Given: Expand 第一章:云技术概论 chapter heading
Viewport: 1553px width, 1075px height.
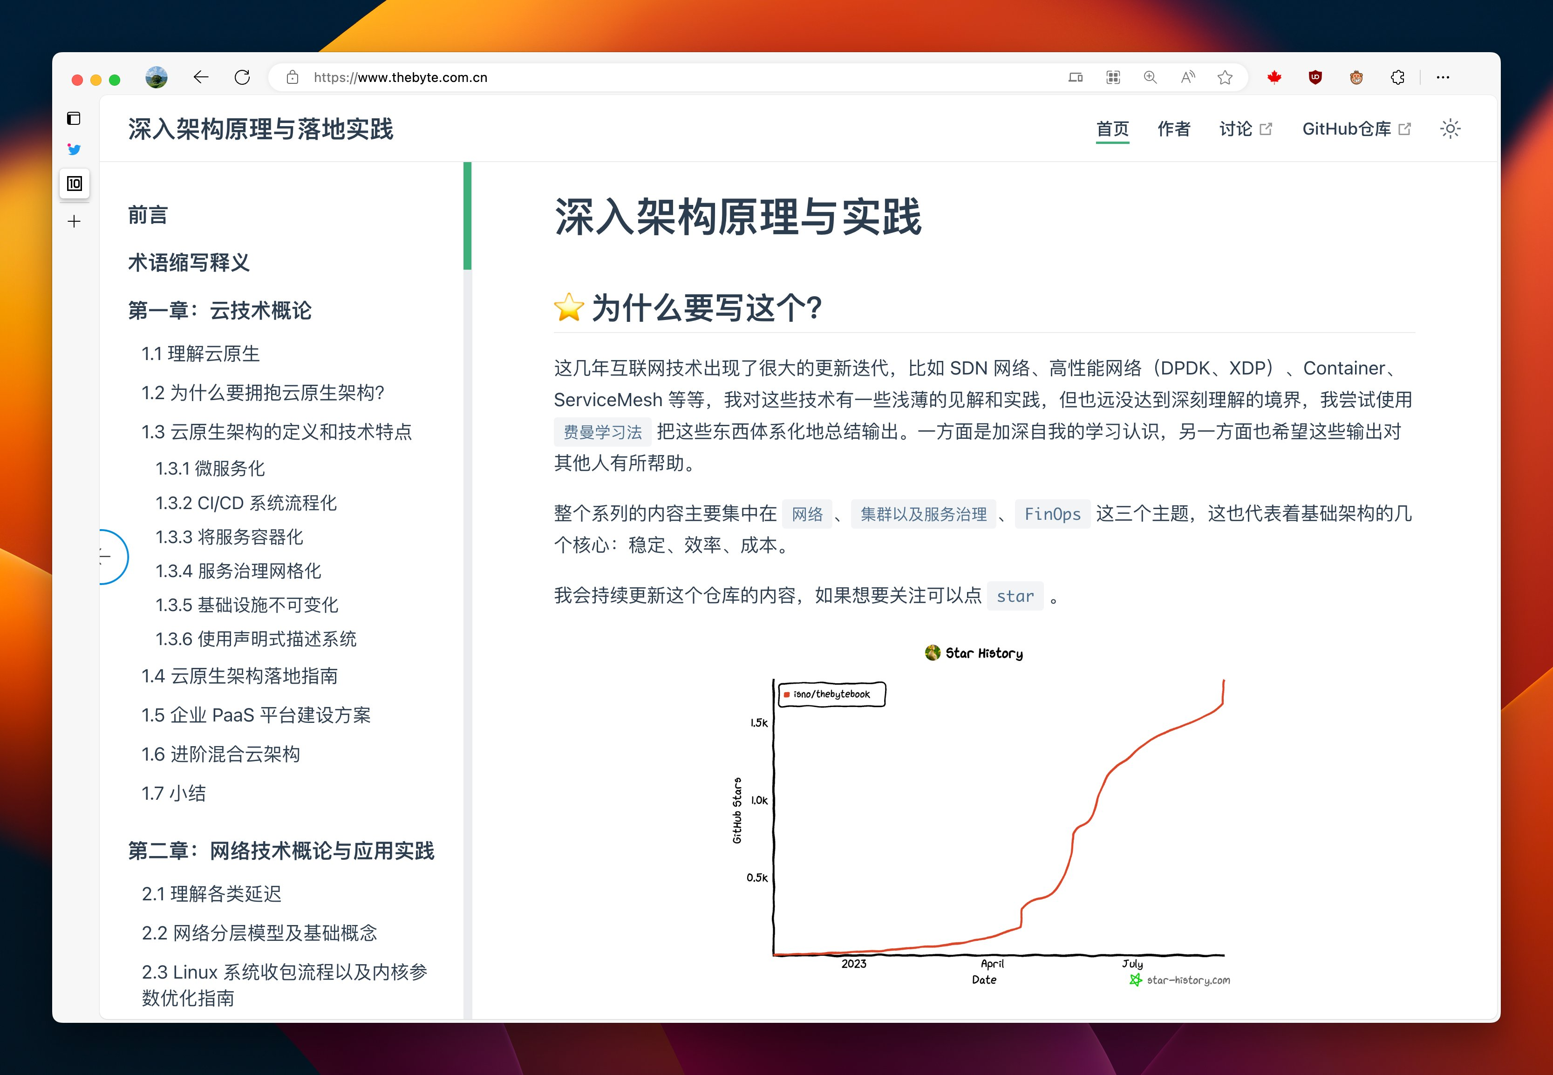Looking at the screenshot, I should [219, 311].
